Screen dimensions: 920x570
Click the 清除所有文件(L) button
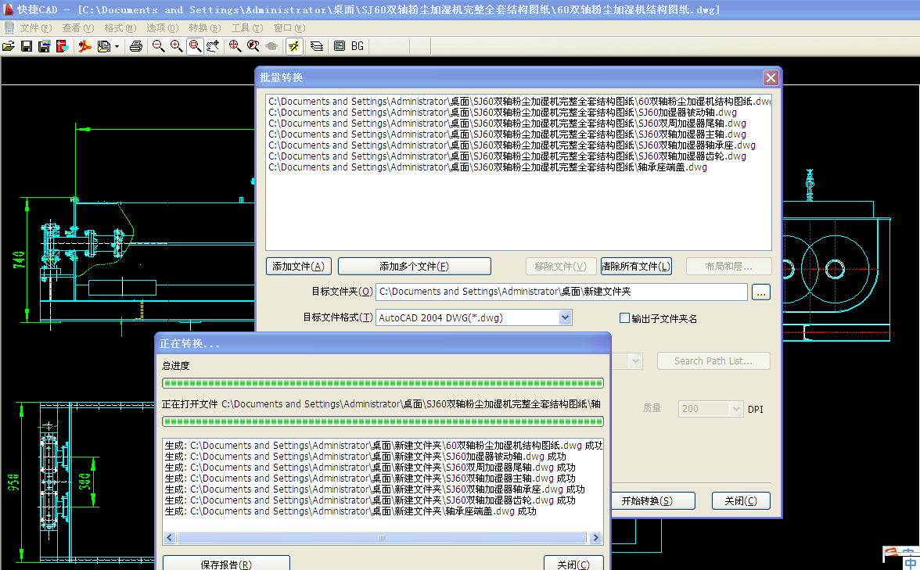636,267
